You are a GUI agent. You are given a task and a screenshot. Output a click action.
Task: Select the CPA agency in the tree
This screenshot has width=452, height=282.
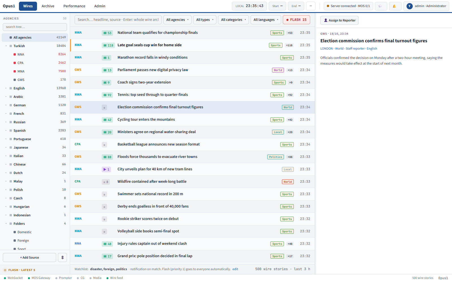tap(35, 63)
